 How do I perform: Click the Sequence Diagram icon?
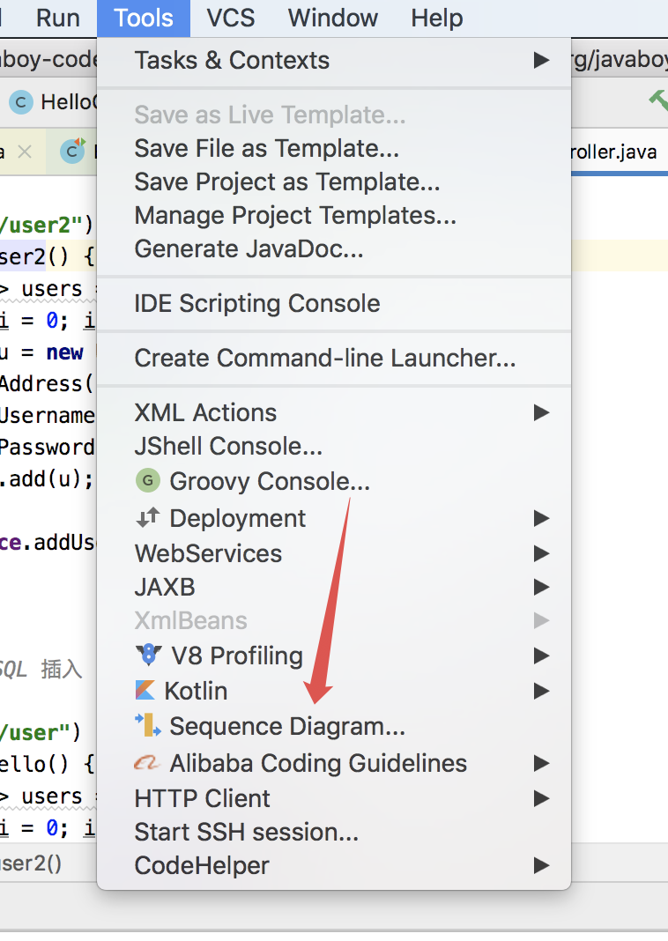point(148,725)
